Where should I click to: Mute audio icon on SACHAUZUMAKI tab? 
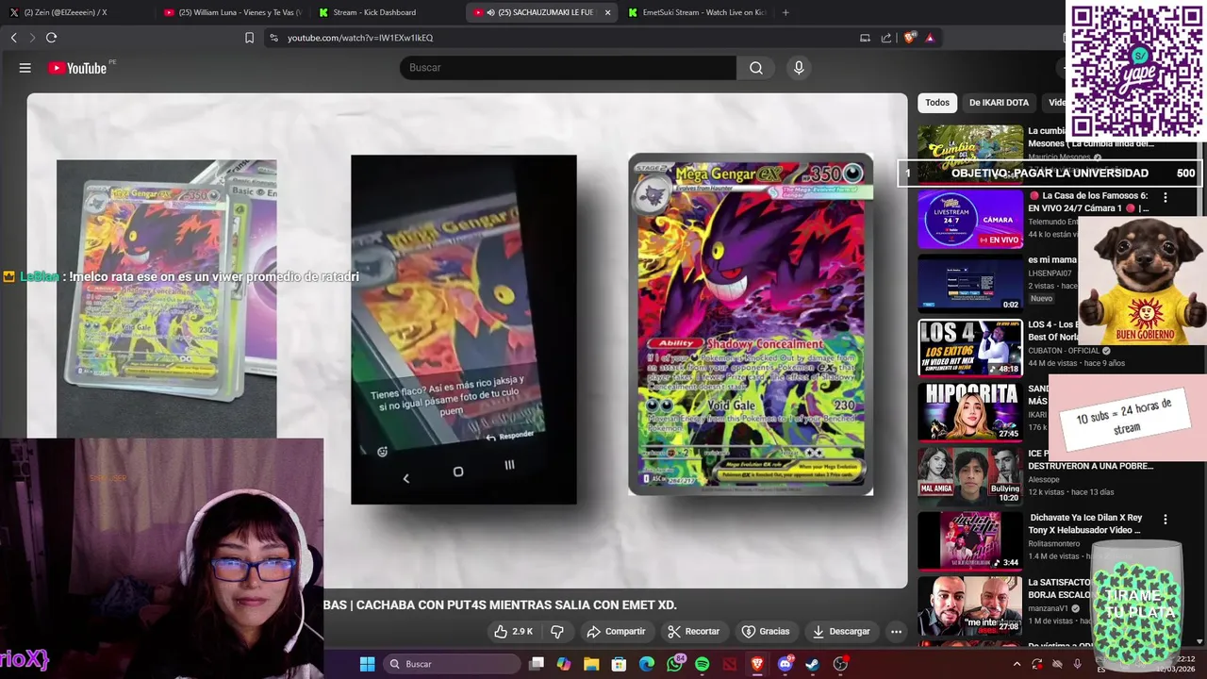pos(491,12)
